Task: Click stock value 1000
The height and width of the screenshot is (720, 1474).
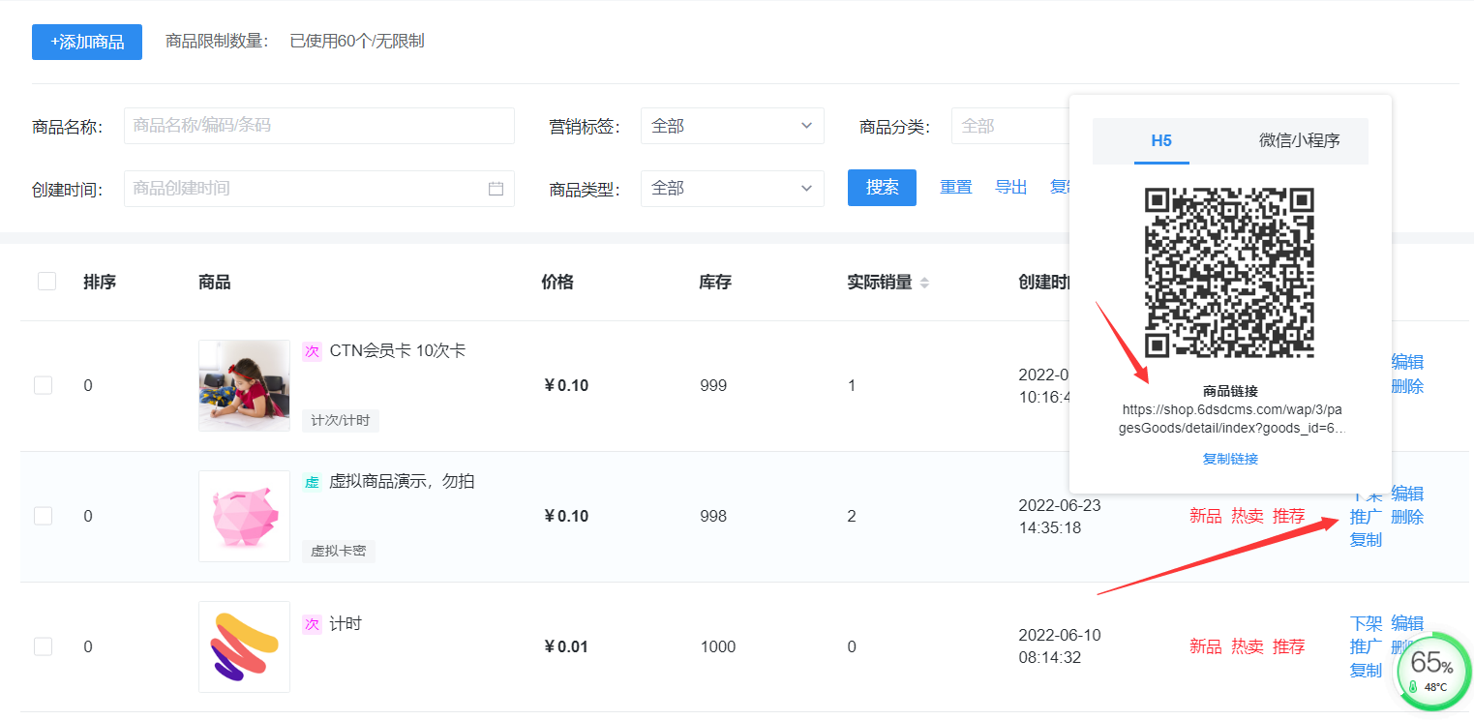Action: coord(718,646)
